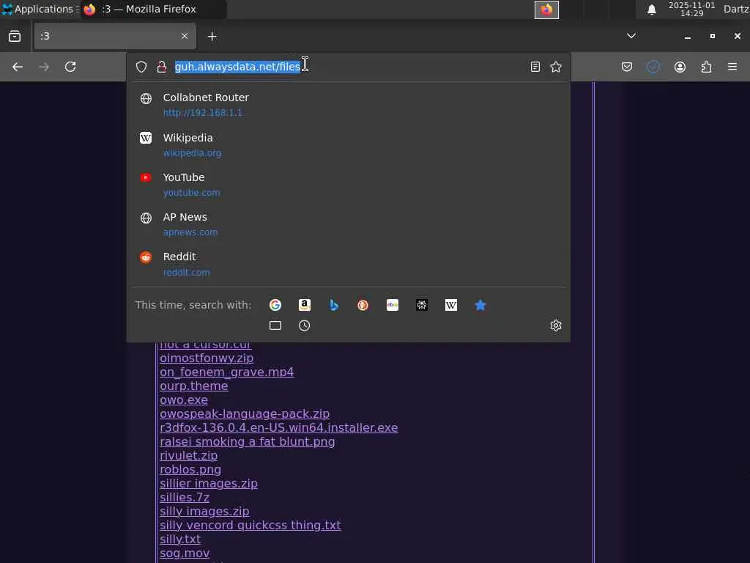The height and width of the screenshot is (563, 750).
Task: Click the black search engine icon beside eBay
Action: pyautogui.click(x=422, y=305)
